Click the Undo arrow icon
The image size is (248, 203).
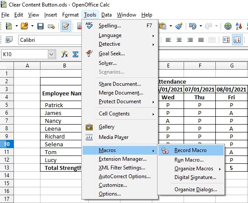(x=193, y=26)
